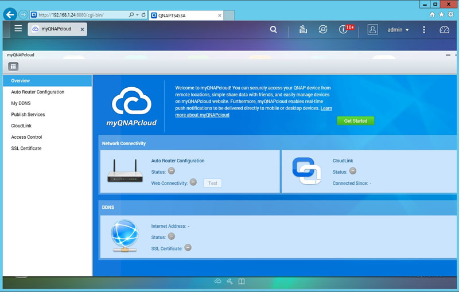Click the search magnifier icon

point(273,29)
